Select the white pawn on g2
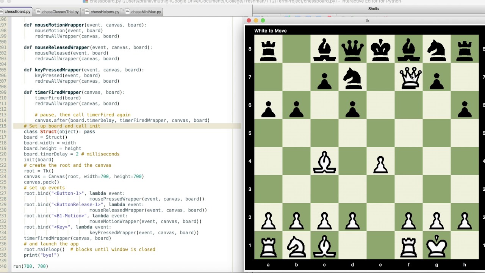 pos(436,221)
